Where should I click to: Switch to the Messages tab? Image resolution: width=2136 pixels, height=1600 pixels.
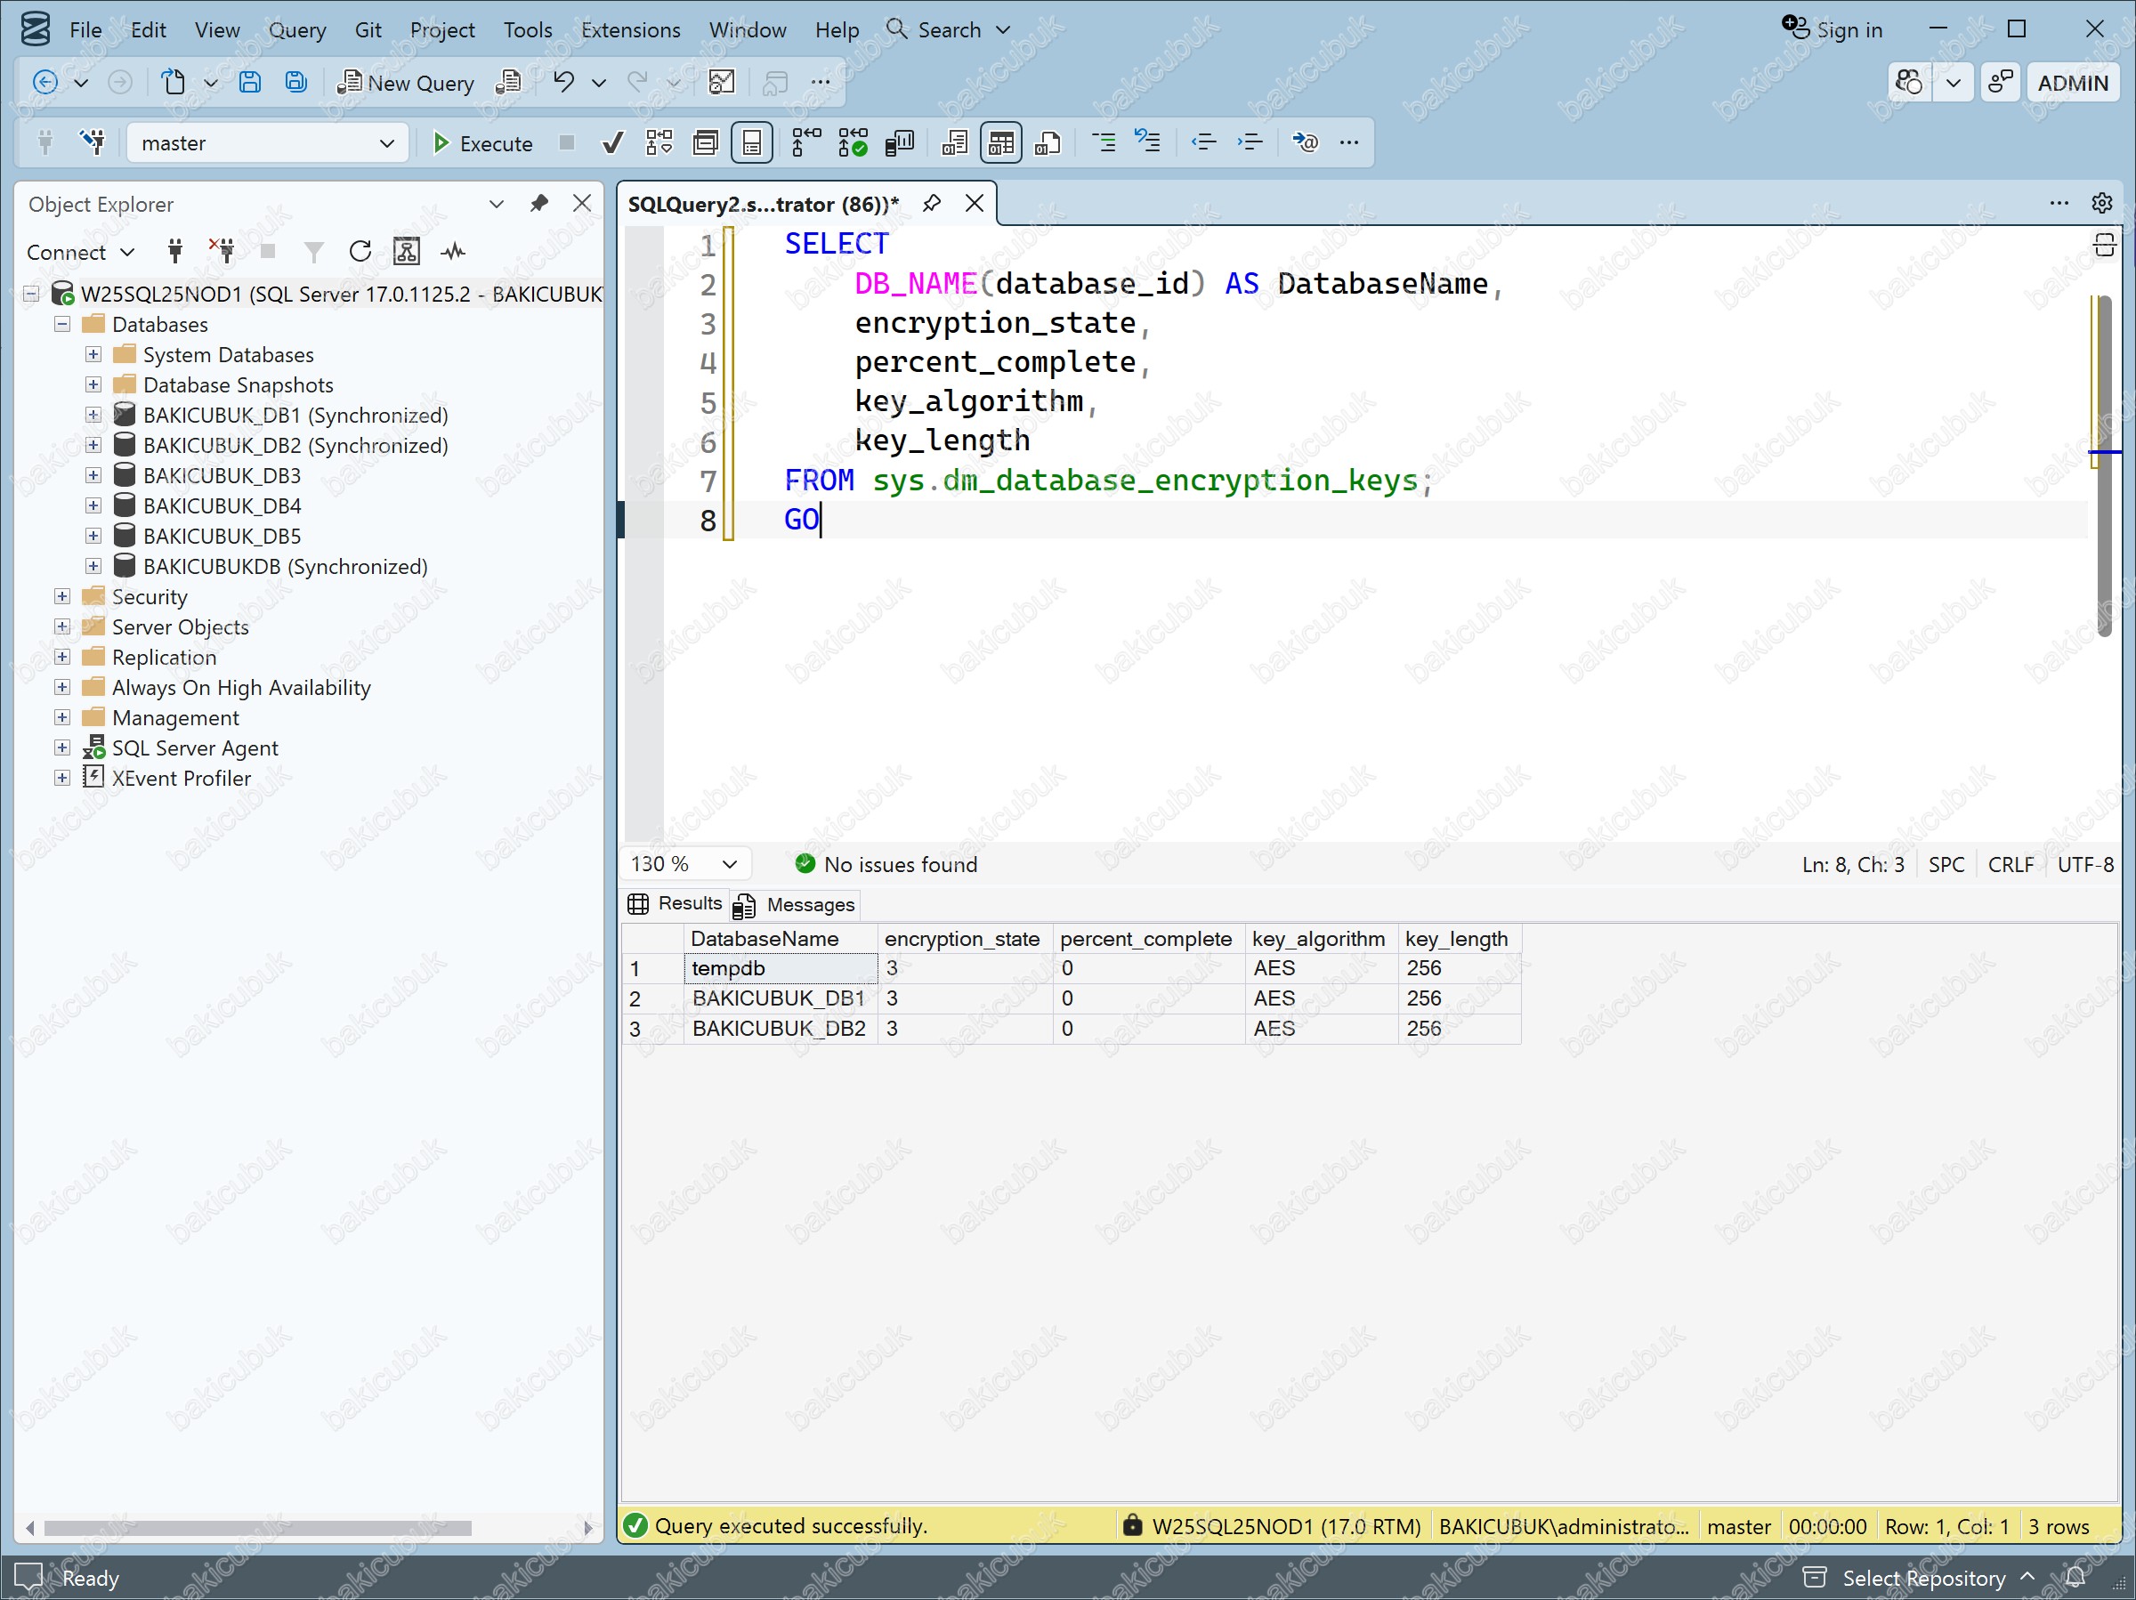tap(794, 905)
